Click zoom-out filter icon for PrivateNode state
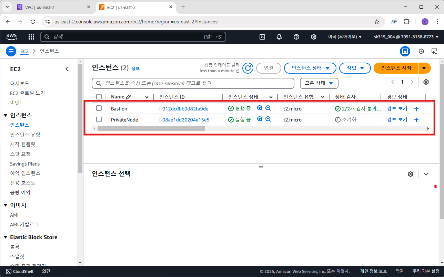444x277 pixels. pyautogui.click(x=268, y=119)
